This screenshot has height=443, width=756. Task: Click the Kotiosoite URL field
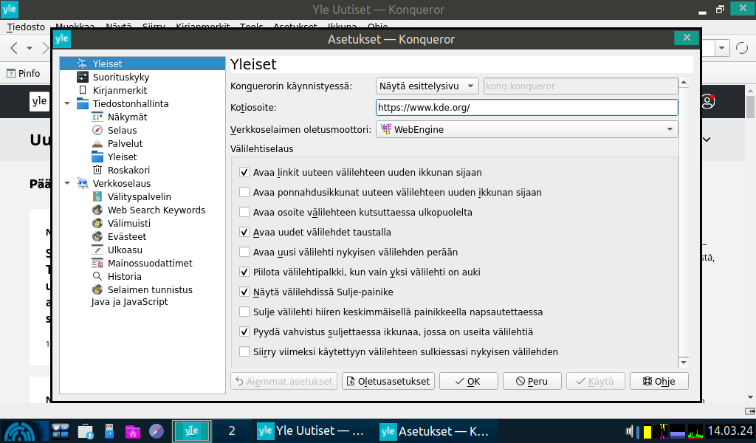click(x=526, y=108)
